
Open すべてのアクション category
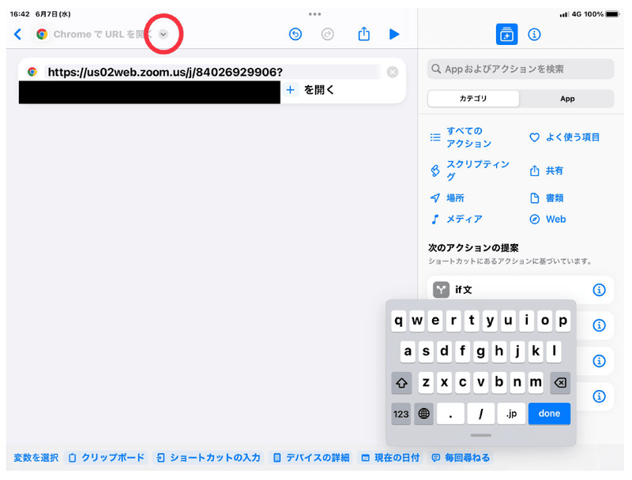(x=461, y=137)
